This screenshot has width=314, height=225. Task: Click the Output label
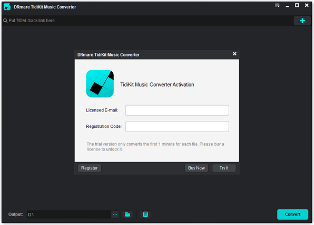(15, 214)
